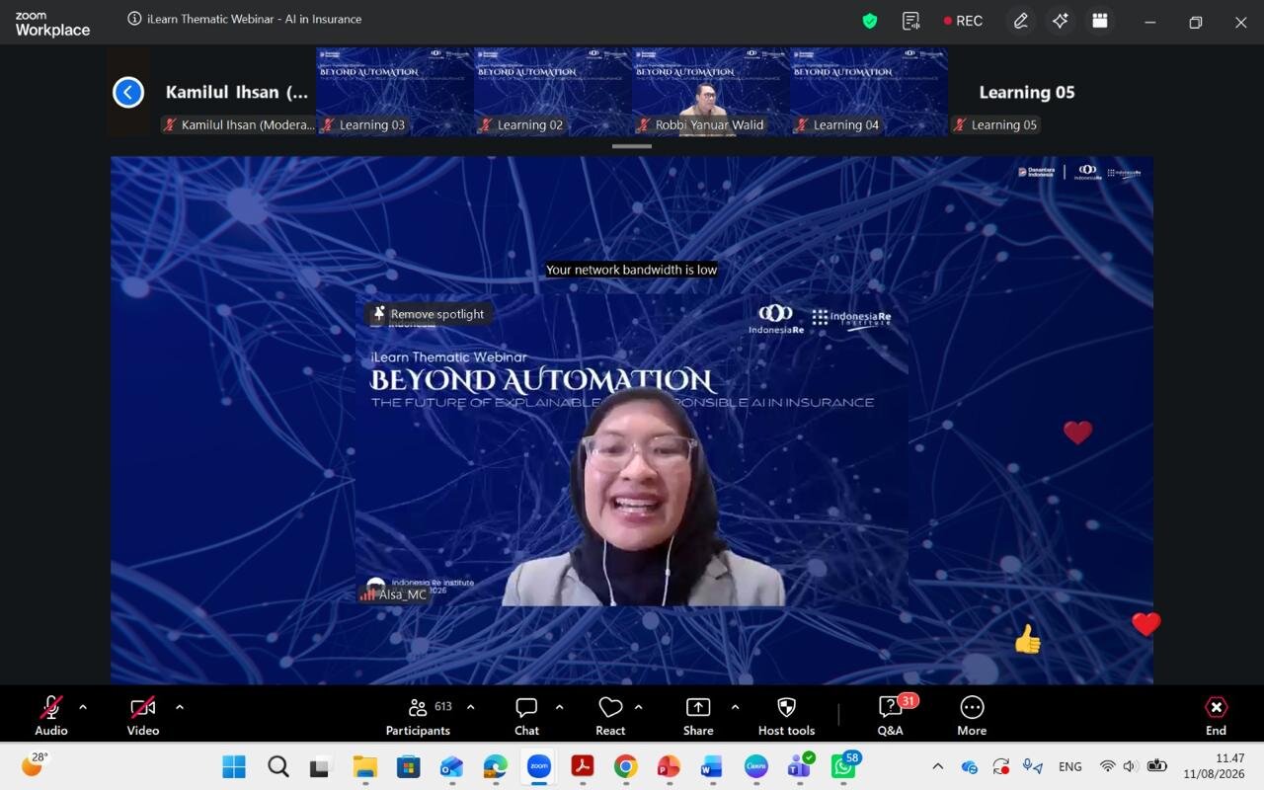Open Host tools shield menu
The width and height of the screenshot is (1264, 790).
[786, 715]
